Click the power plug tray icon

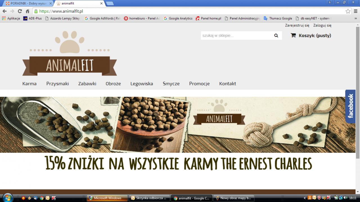point(336,198)
